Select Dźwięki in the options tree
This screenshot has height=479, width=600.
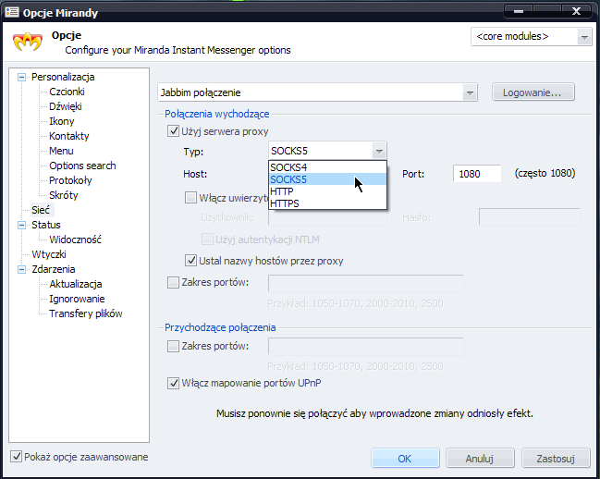pos(66,106)
